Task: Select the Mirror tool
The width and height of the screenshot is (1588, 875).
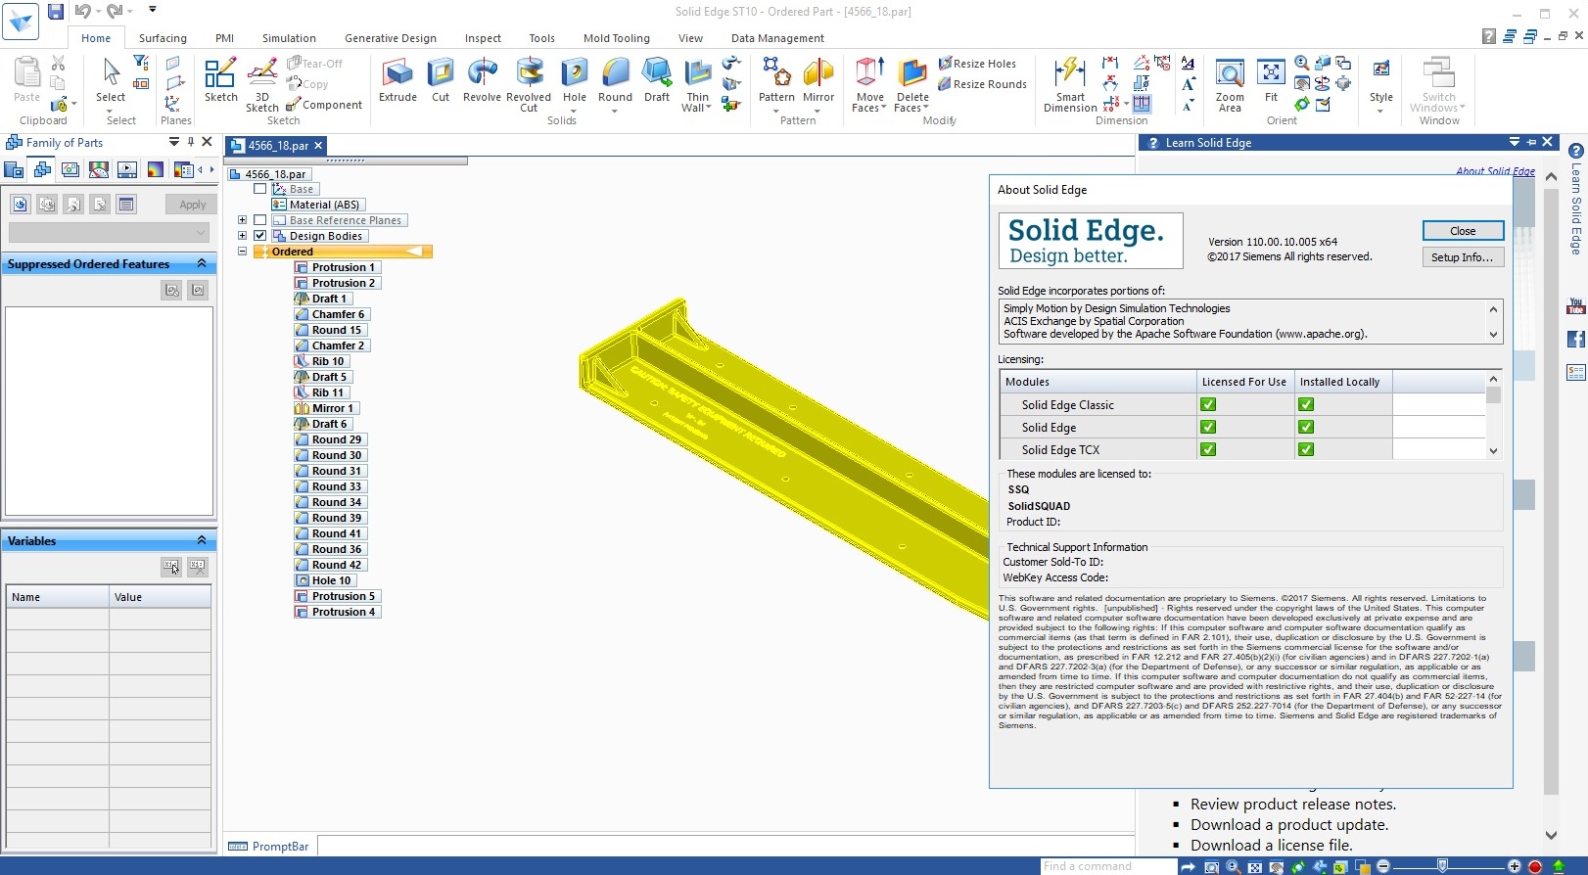Action: [818, 80]
